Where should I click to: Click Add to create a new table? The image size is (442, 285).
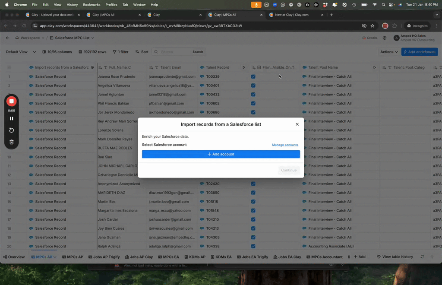(360, 257)
